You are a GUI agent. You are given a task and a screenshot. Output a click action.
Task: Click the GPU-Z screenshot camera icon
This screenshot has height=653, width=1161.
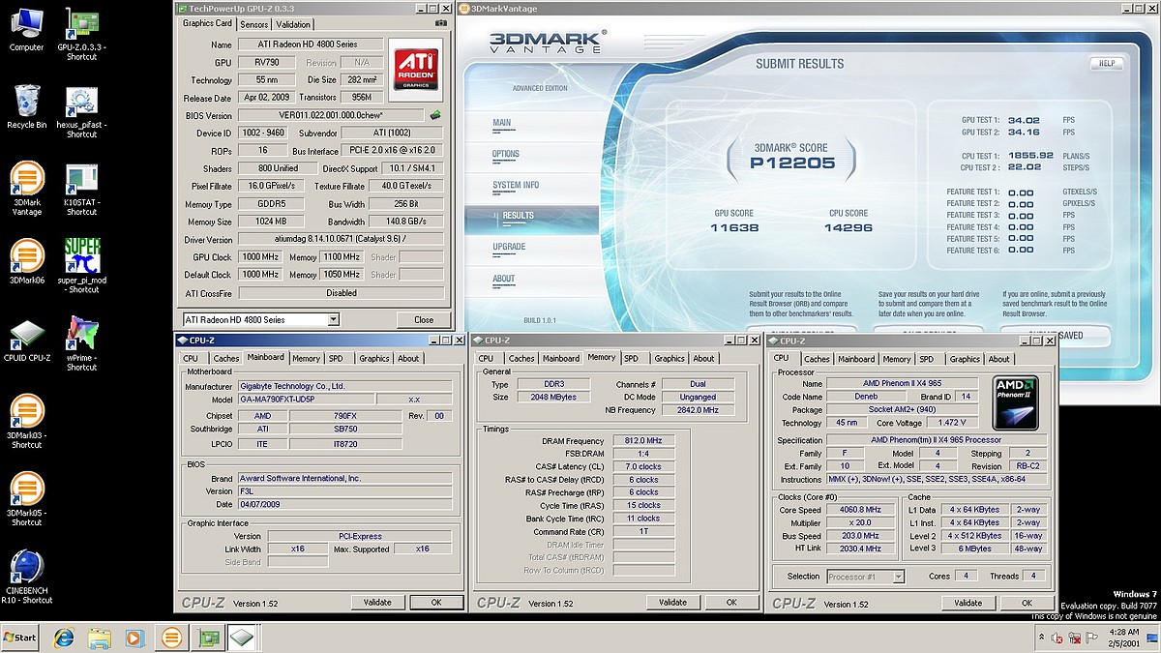pyautogui.click(x=440, y=23)
